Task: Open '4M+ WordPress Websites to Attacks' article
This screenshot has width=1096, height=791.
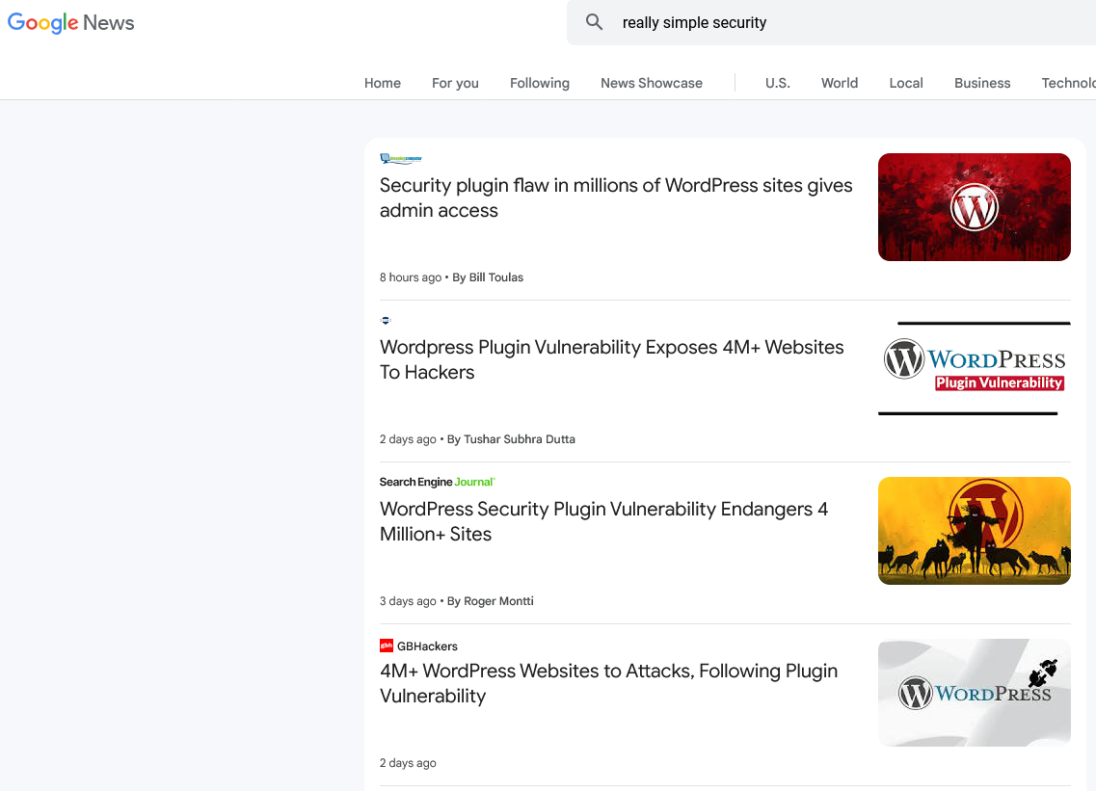Action: [608, 683]
